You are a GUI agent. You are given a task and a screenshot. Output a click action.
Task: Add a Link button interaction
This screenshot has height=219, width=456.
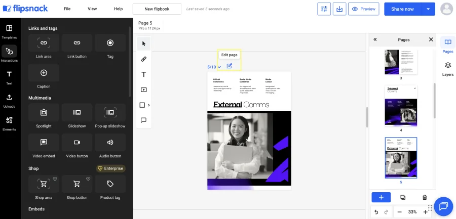pyautogui.click(x=77, y=43)
